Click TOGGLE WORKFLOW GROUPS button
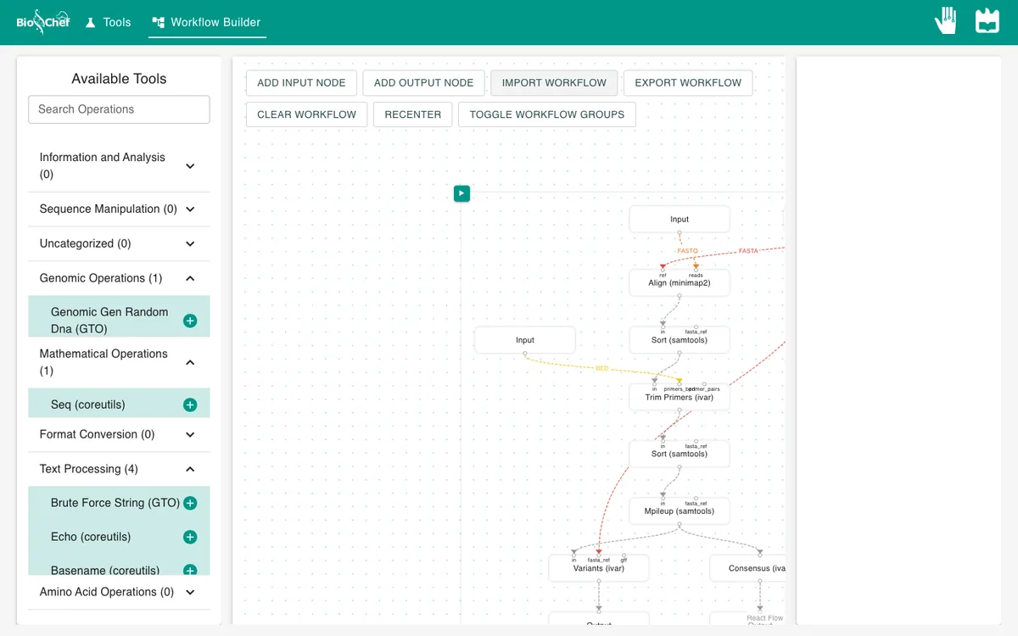Image resolution: width=1018 pixels, height=636 pixels. (547, 114)
